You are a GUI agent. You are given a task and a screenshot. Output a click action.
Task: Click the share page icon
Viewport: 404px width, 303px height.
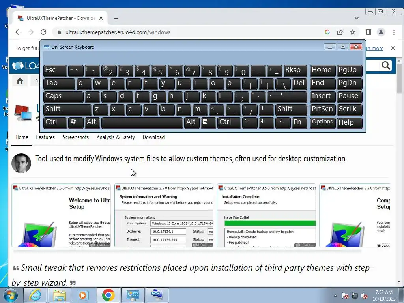pyautogui.click(x=340, y=32)
